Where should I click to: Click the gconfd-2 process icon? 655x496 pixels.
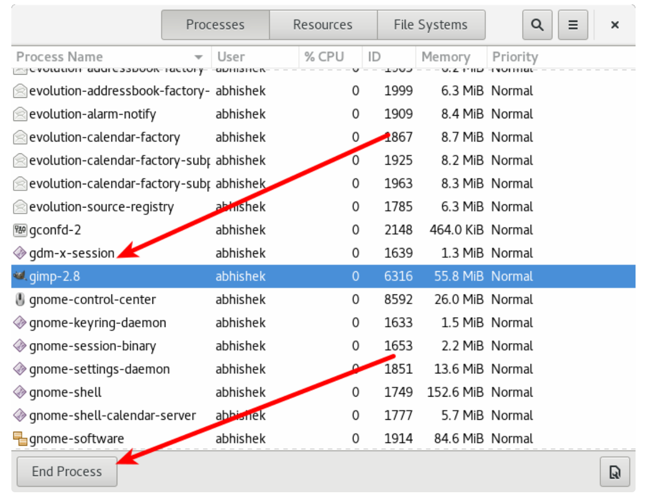[19, 231]
